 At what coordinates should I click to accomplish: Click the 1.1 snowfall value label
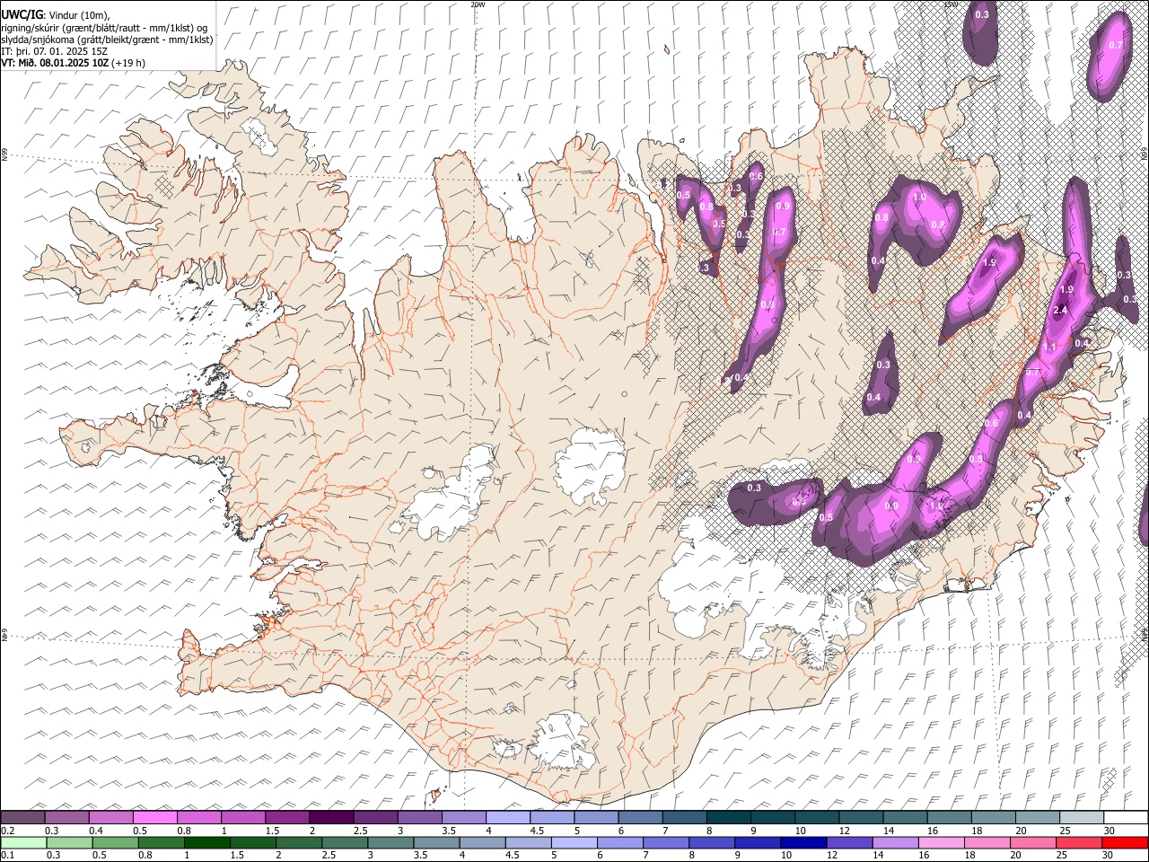coord(1050,347)
